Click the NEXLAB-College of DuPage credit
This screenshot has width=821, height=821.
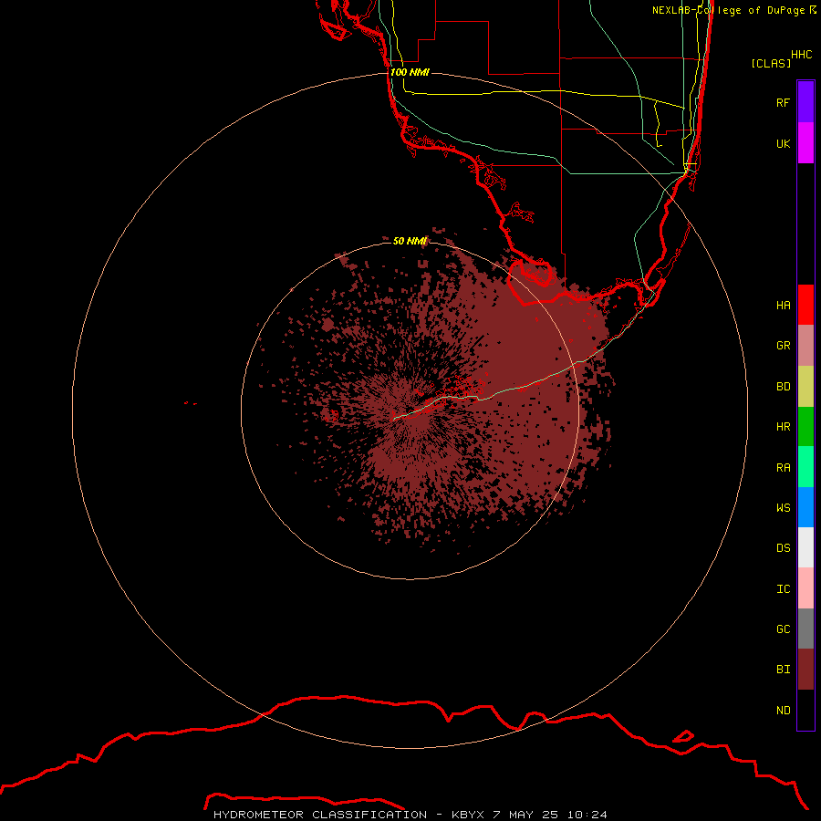[733, 10]
